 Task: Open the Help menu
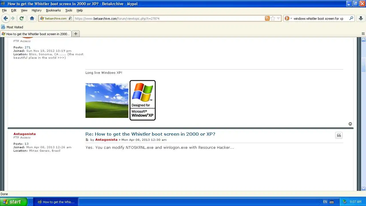coord(79,10)
